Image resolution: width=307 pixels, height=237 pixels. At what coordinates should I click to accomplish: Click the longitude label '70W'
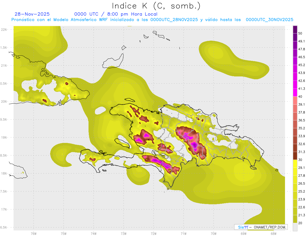tap(213, 233)
